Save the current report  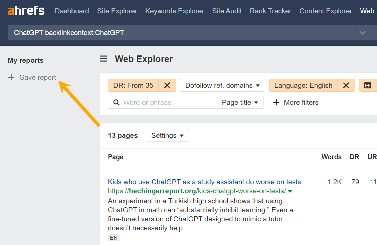pos(38,77)
